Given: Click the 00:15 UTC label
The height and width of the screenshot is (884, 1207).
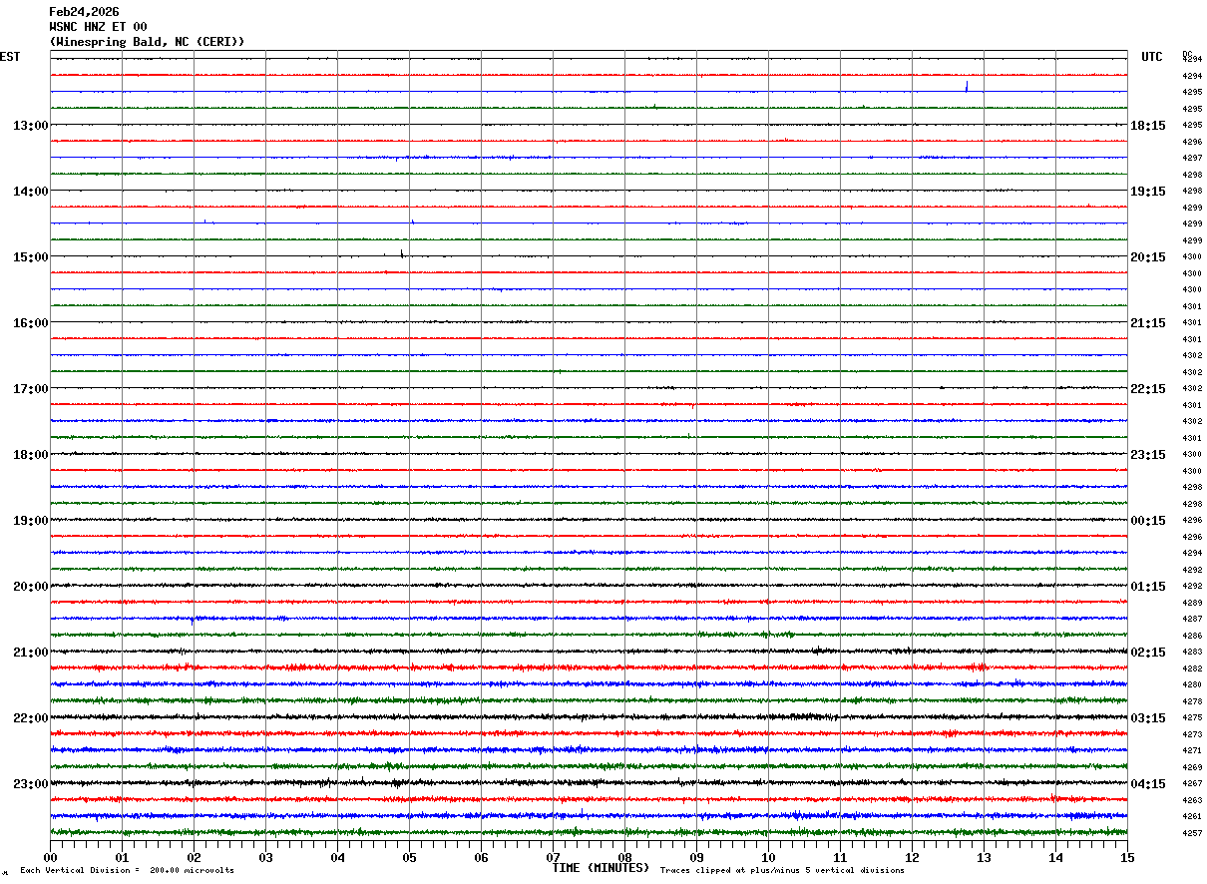Looking at the screenshot, I should 1148,521.
